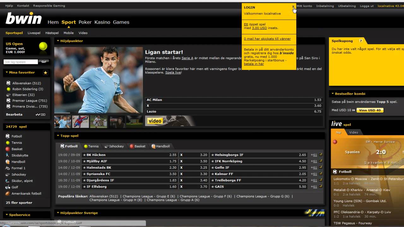
Task: Click the betala in här link
Action: click(254, 64)
